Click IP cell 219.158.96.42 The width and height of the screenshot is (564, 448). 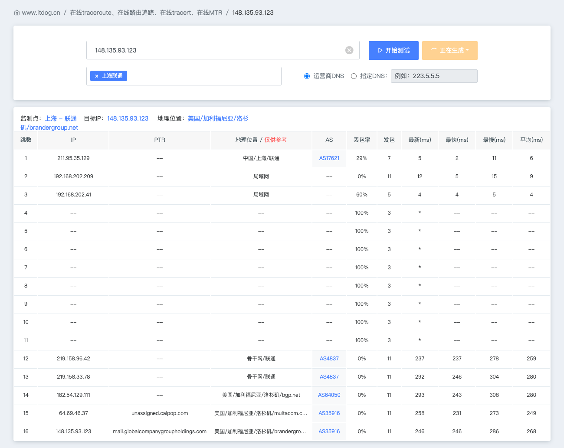[73, 359]
